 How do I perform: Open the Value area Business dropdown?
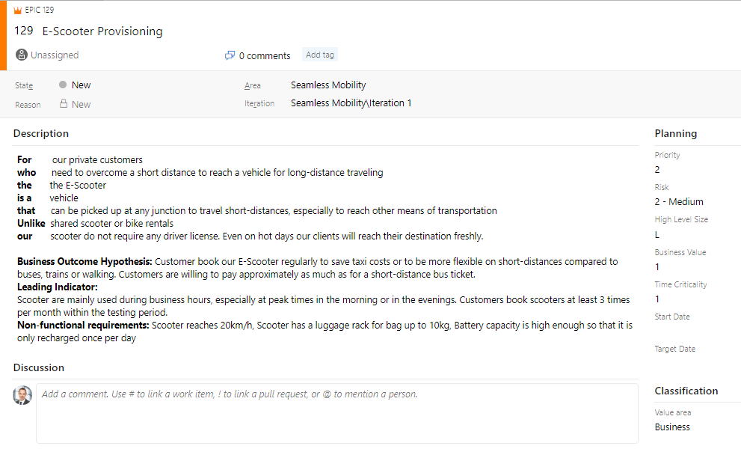pos(695,427)
